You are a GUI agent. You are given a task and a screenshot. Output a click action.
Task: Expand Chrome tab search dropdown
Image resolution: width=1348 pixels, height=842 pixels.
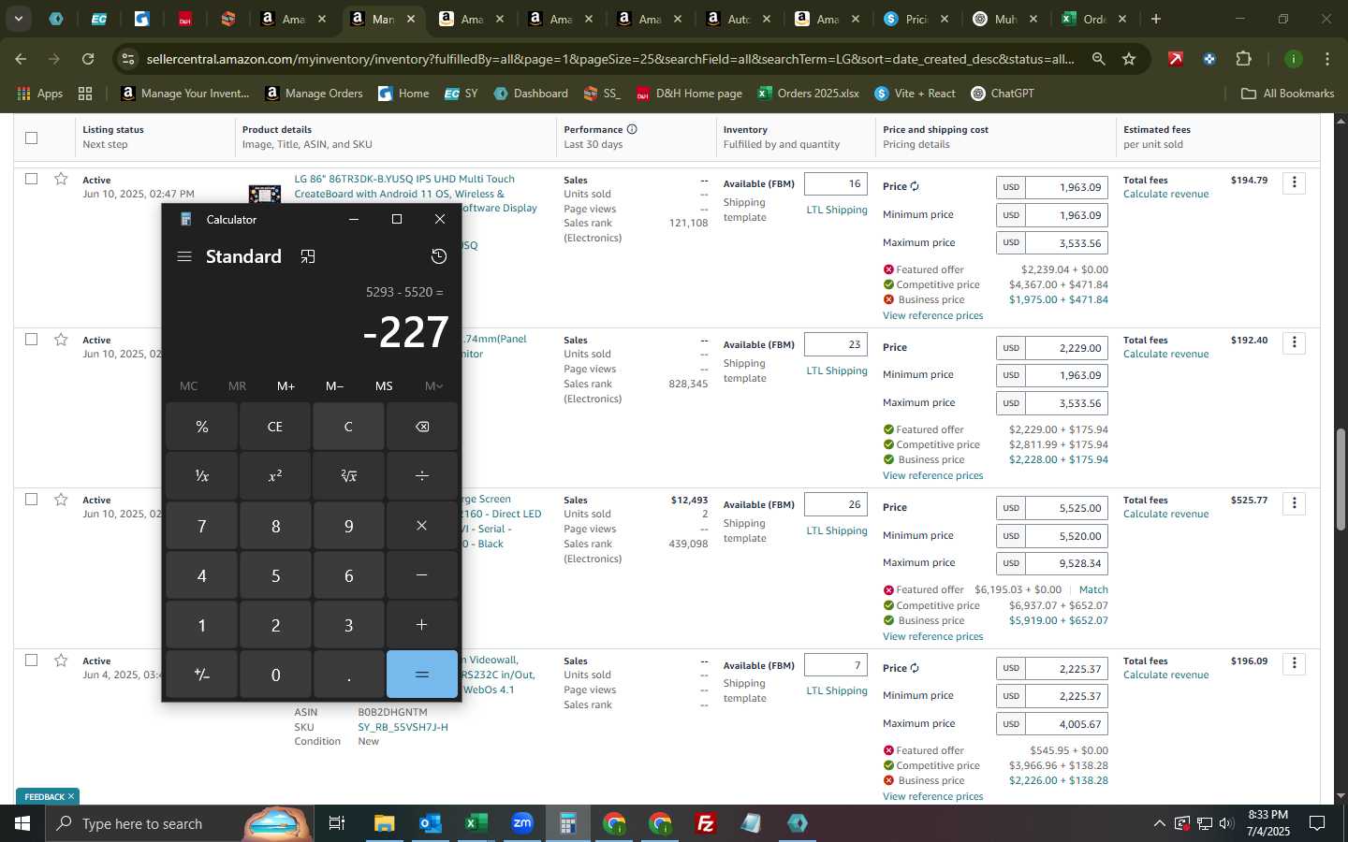point(18,18)
